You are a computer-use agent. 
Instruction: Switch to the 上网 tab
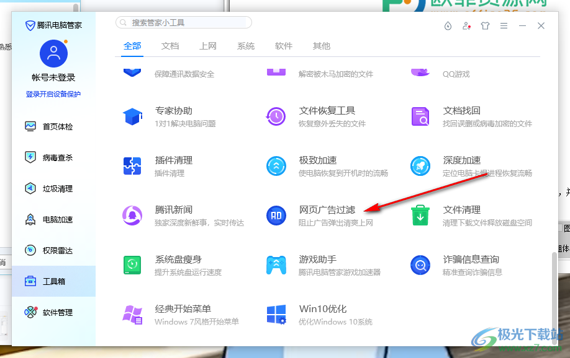(208, 46)
